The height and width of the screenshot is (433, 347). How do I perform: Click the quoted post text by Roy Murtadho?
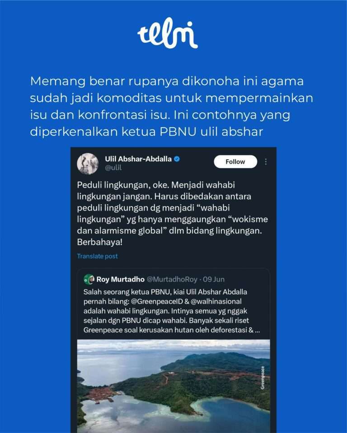pos(172,311)
